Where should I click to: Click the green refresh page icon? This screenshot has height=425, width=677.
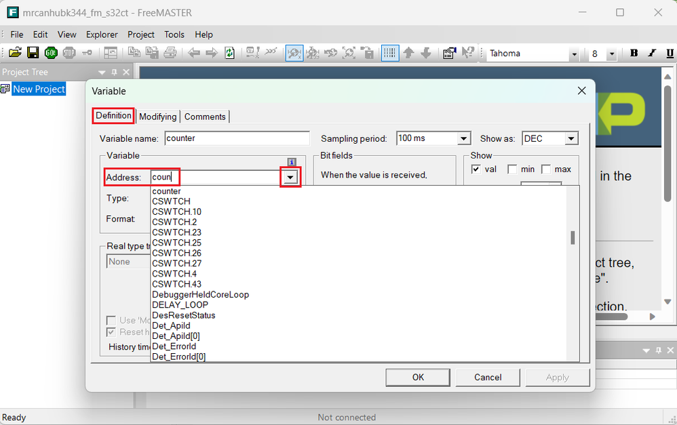tap(230, 53)
